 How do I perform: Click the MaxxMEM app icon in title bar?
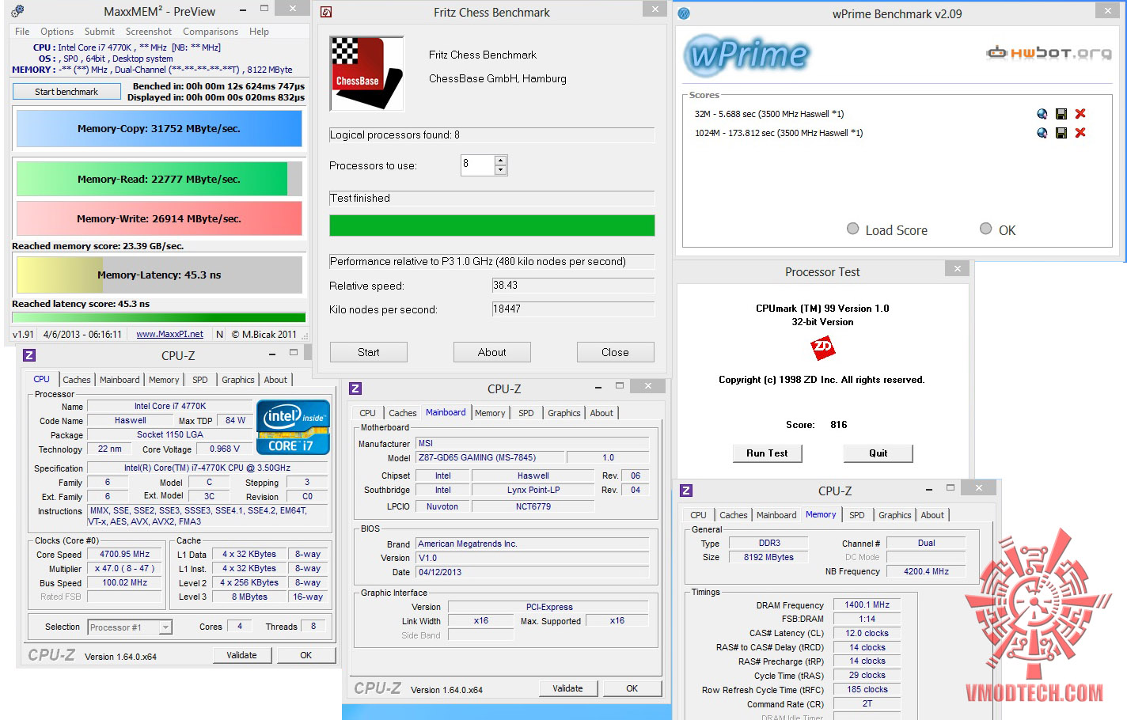coord(17,11)
